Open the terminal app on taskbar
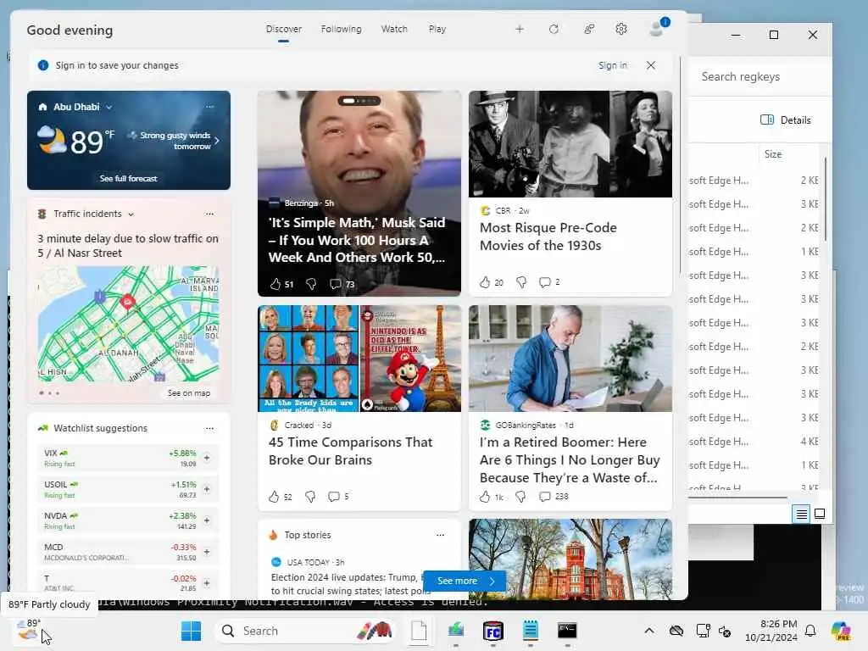868x651 pixels. [x=567, y=631]
